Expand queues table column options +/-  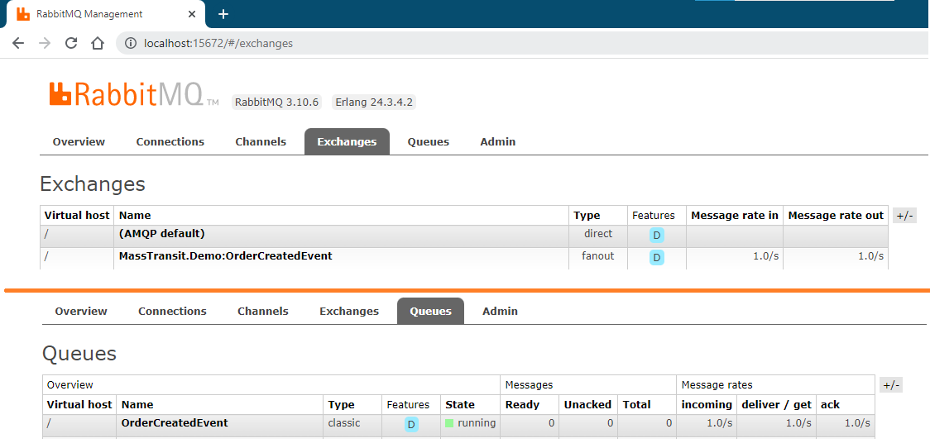890,385
